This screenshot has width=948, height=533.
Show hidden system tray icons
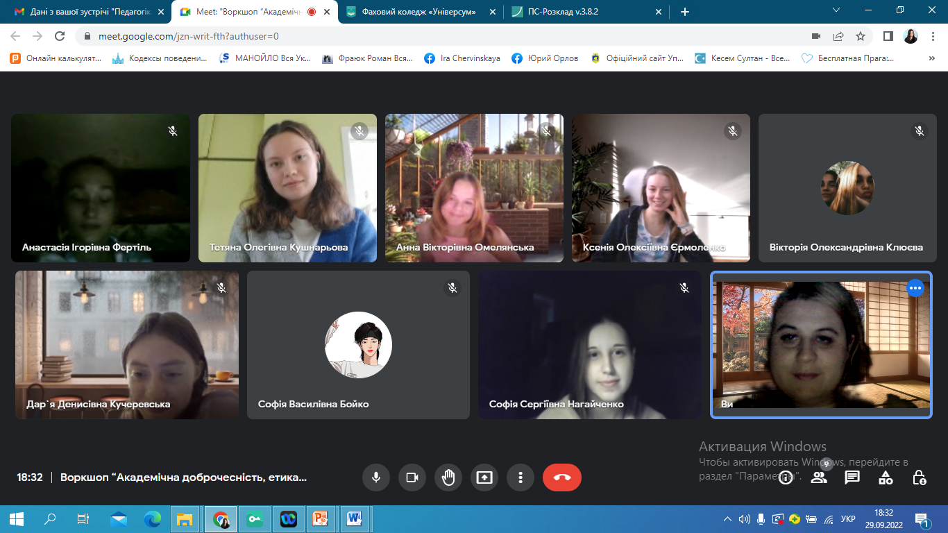pyautogui.click(x=727, y=519)
